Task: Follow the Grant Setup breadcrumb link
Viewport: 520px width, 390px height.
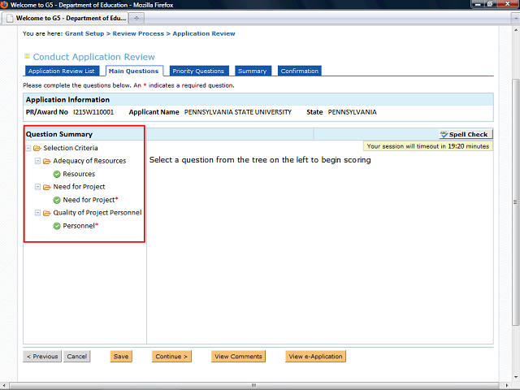Action: click(x=84, y=33)
